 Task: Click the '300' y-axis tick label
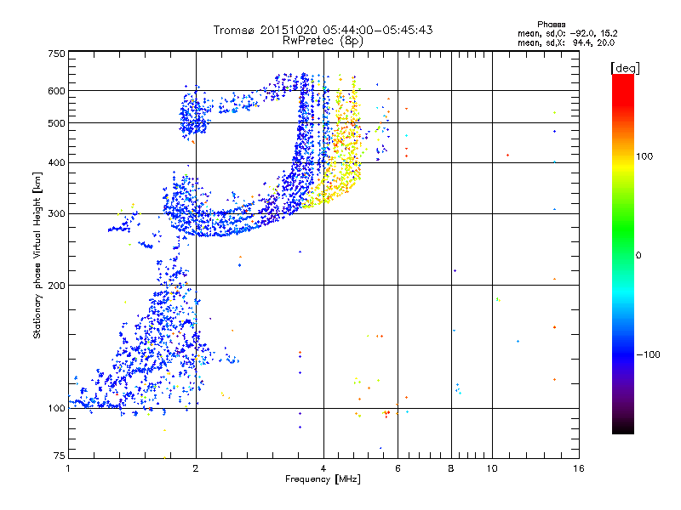[x=57, y=214]
